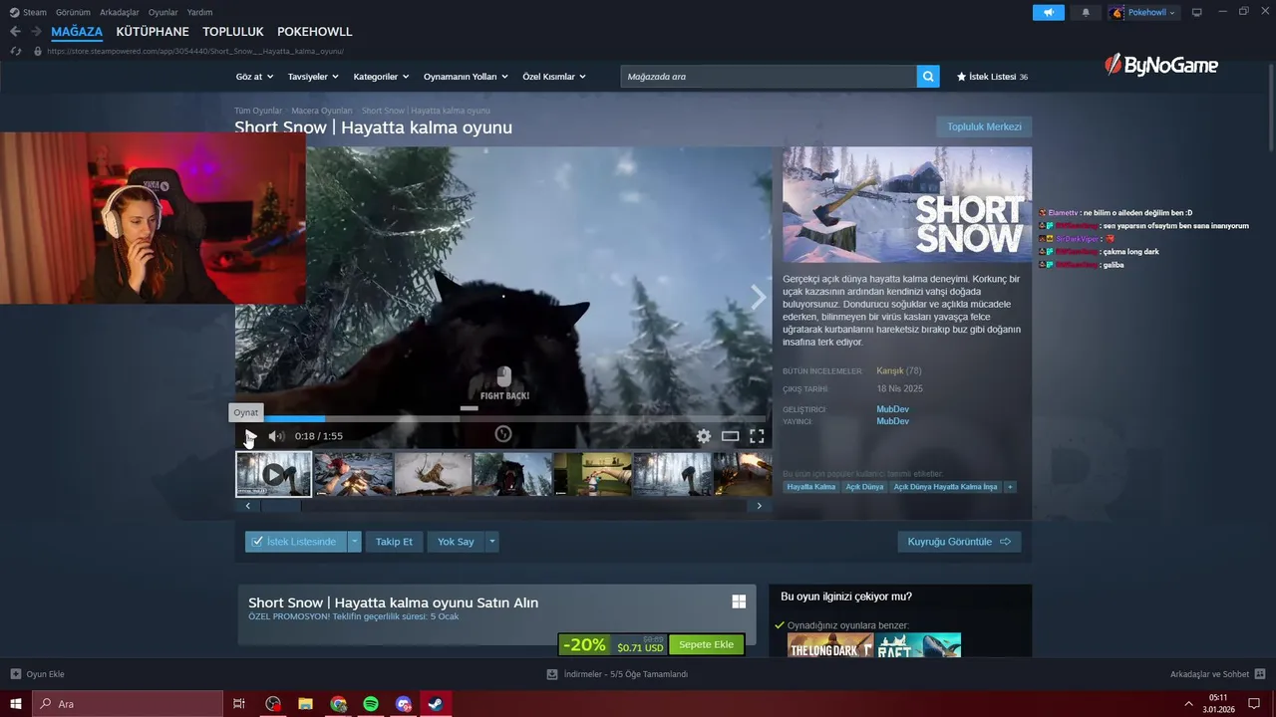Click Topluluk Merkezi button
The width and height of the screenshot is (1276, 717).
(x=984, y=126)
